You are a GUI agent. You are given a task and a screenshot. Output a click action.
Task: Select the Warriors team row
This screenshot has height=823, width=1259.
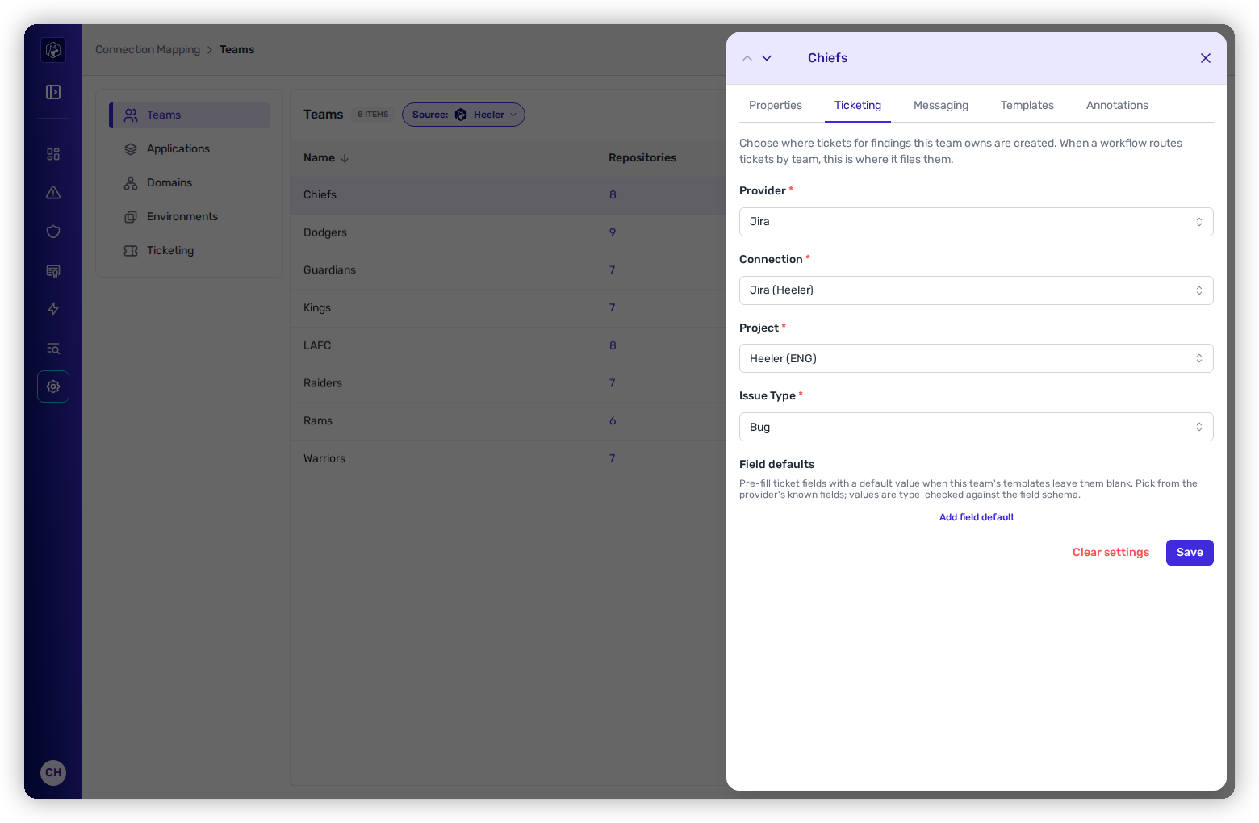click(508, 459)
